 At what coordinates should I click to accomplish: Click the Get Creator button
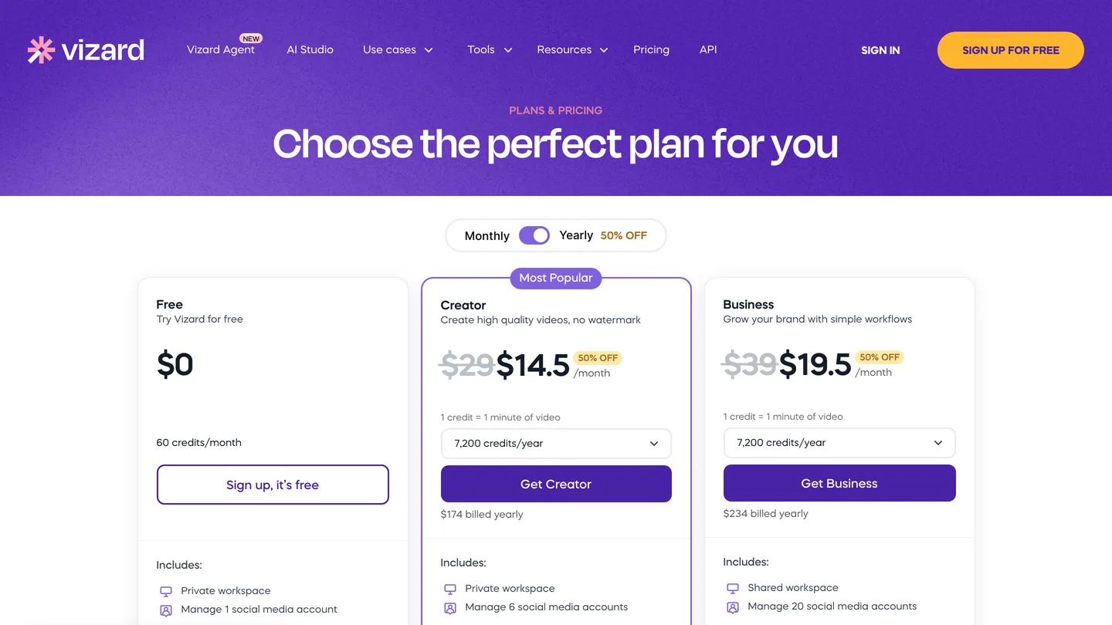coord(556,484)
